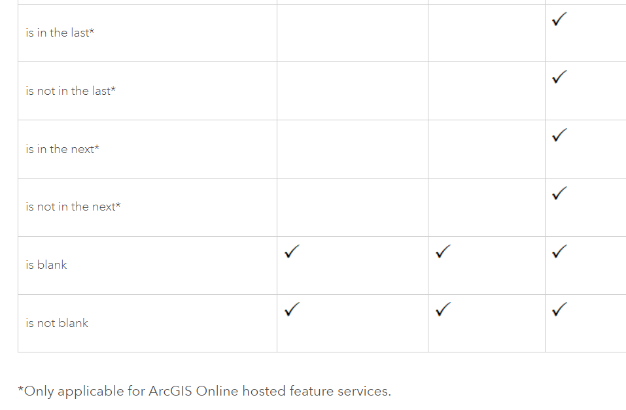Image resolution: width=626 pixels, height=410 pixels.
Task: Click the checkmark in the 'is in the last*' row
Action: tap(559, 20)
